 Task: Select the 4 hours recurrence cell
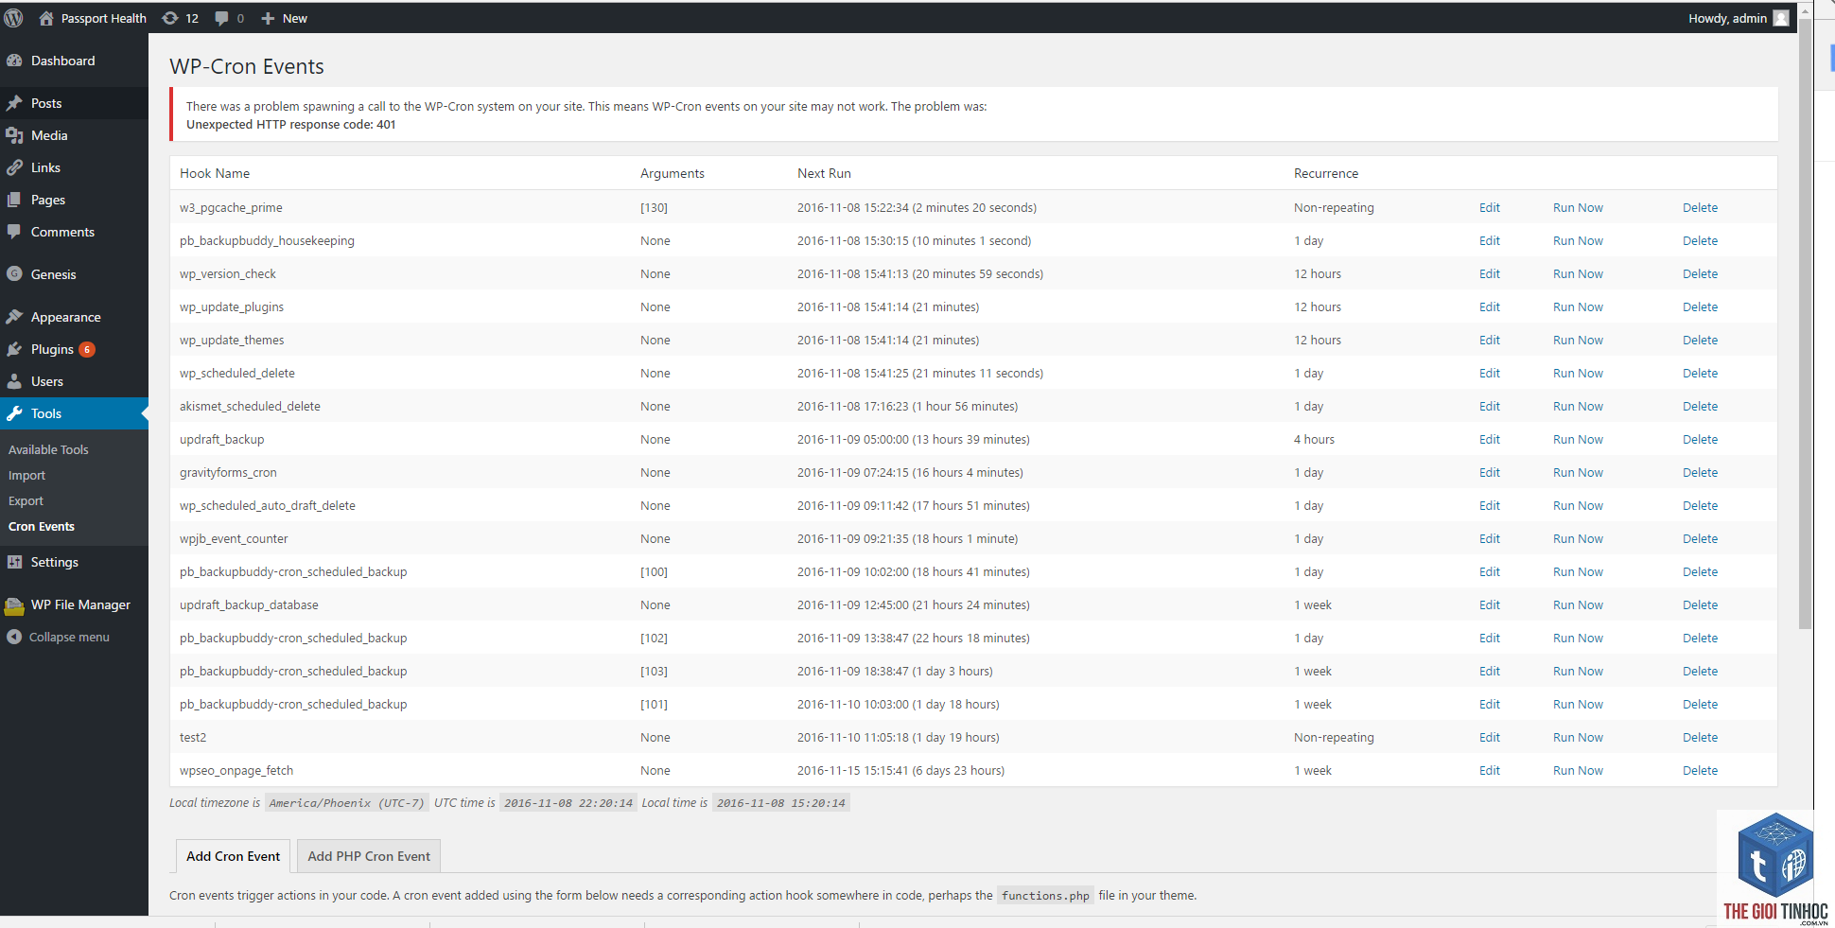point(1314,439)
